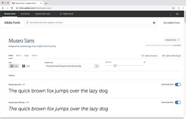Click the heart Add to Favorites icon
186x119 pixels.
pos(142,56)
